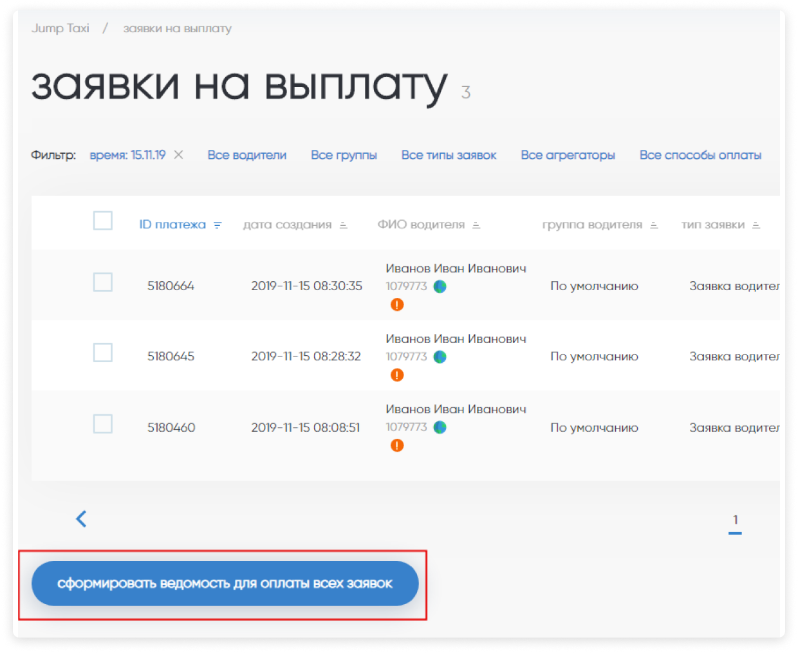The image size is (798, 653).
Task: Select the checkbox for payment 5180645
Action: coord(103,353)
